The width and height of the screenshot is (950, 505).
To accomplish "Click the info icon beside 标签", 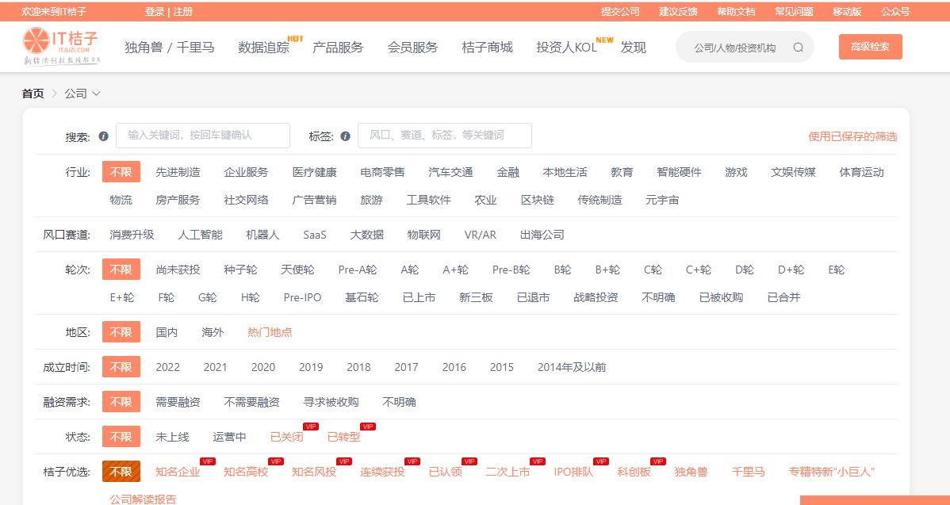I will coord(344,136).
